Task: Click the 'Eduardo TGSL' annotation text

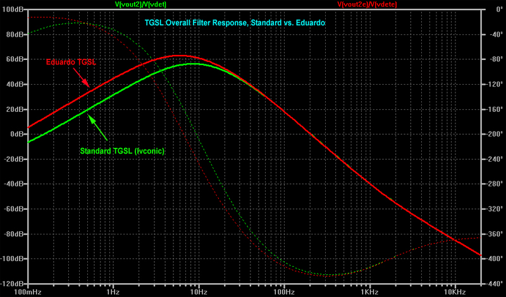Action: click(x=71, y=62)
